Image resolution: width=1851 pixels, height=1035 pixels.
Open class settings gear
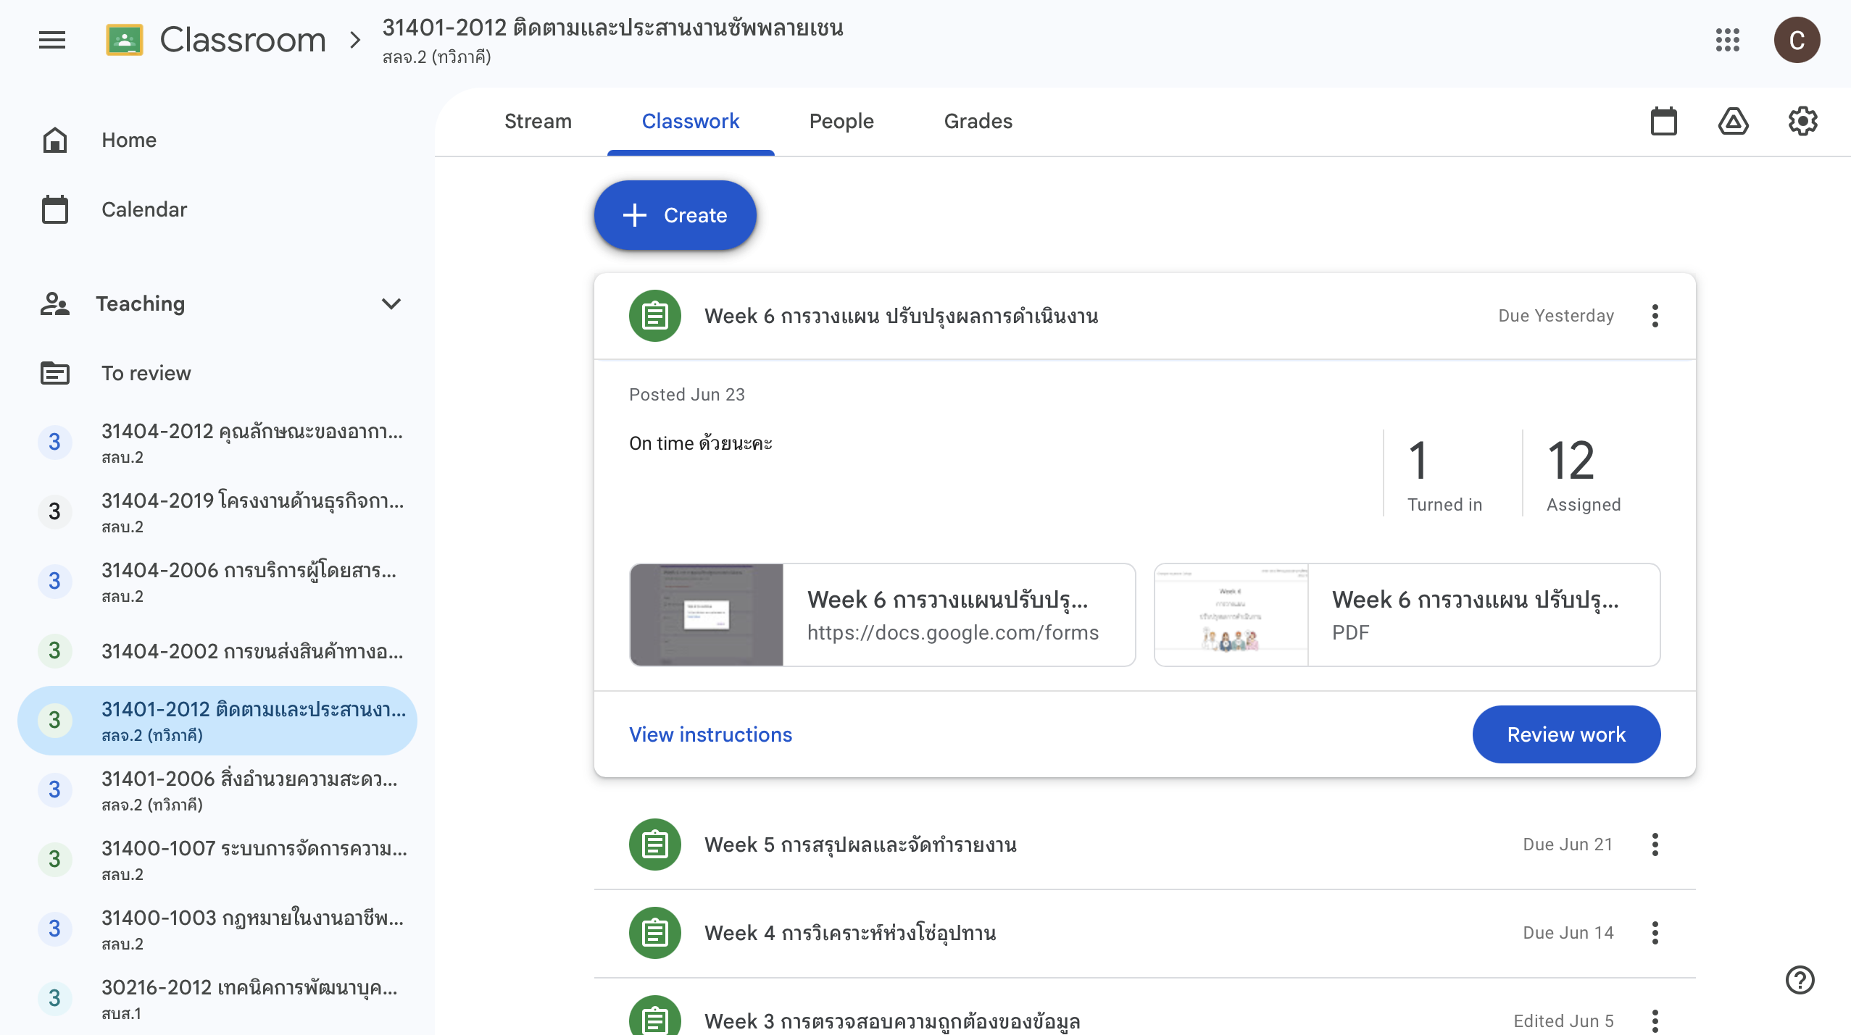[x=1803, y=121]
